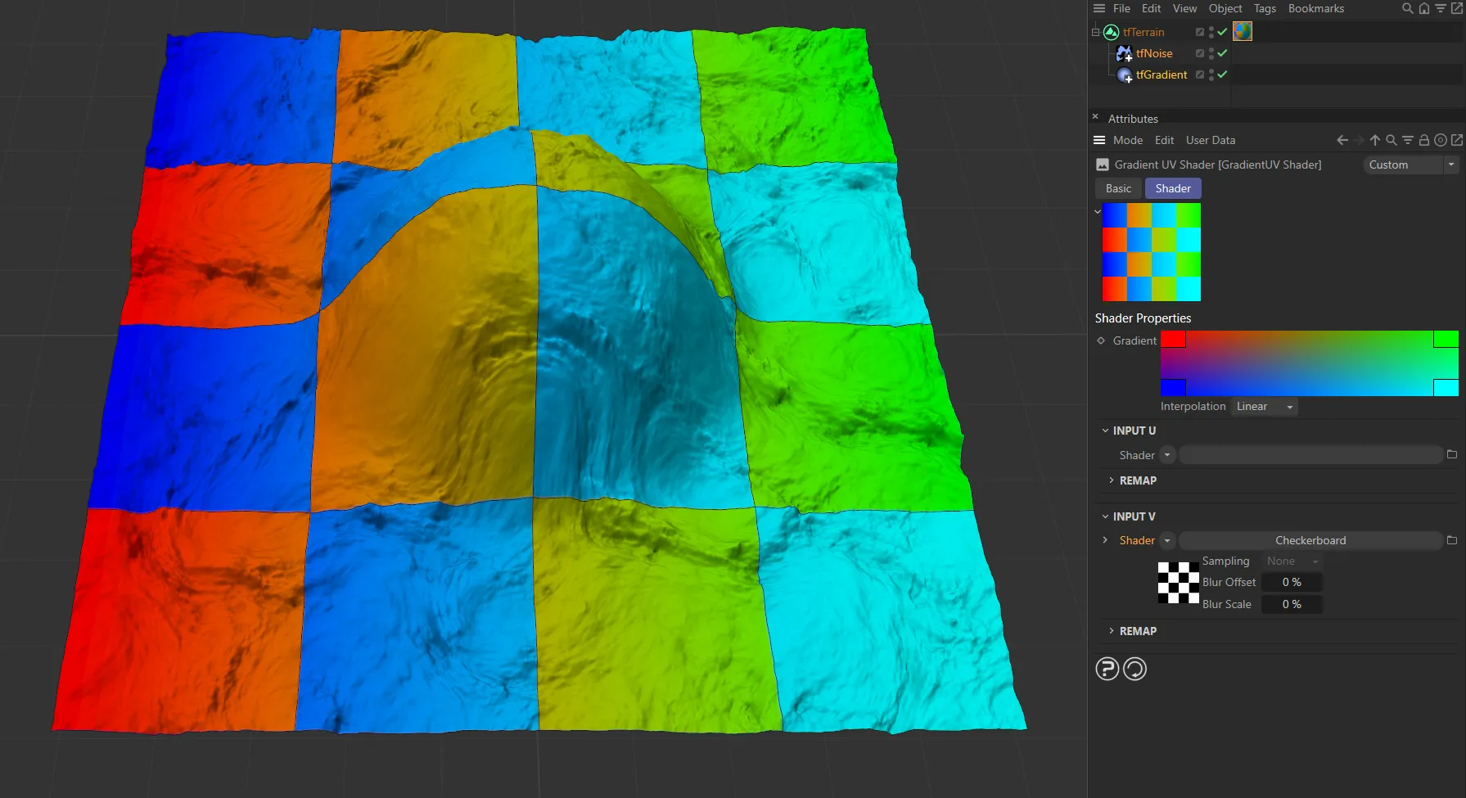The width and height of the screenshot is (1466, 798).
Task: Click the Checkerboard shader button
Action: (x=1310, y=540)
